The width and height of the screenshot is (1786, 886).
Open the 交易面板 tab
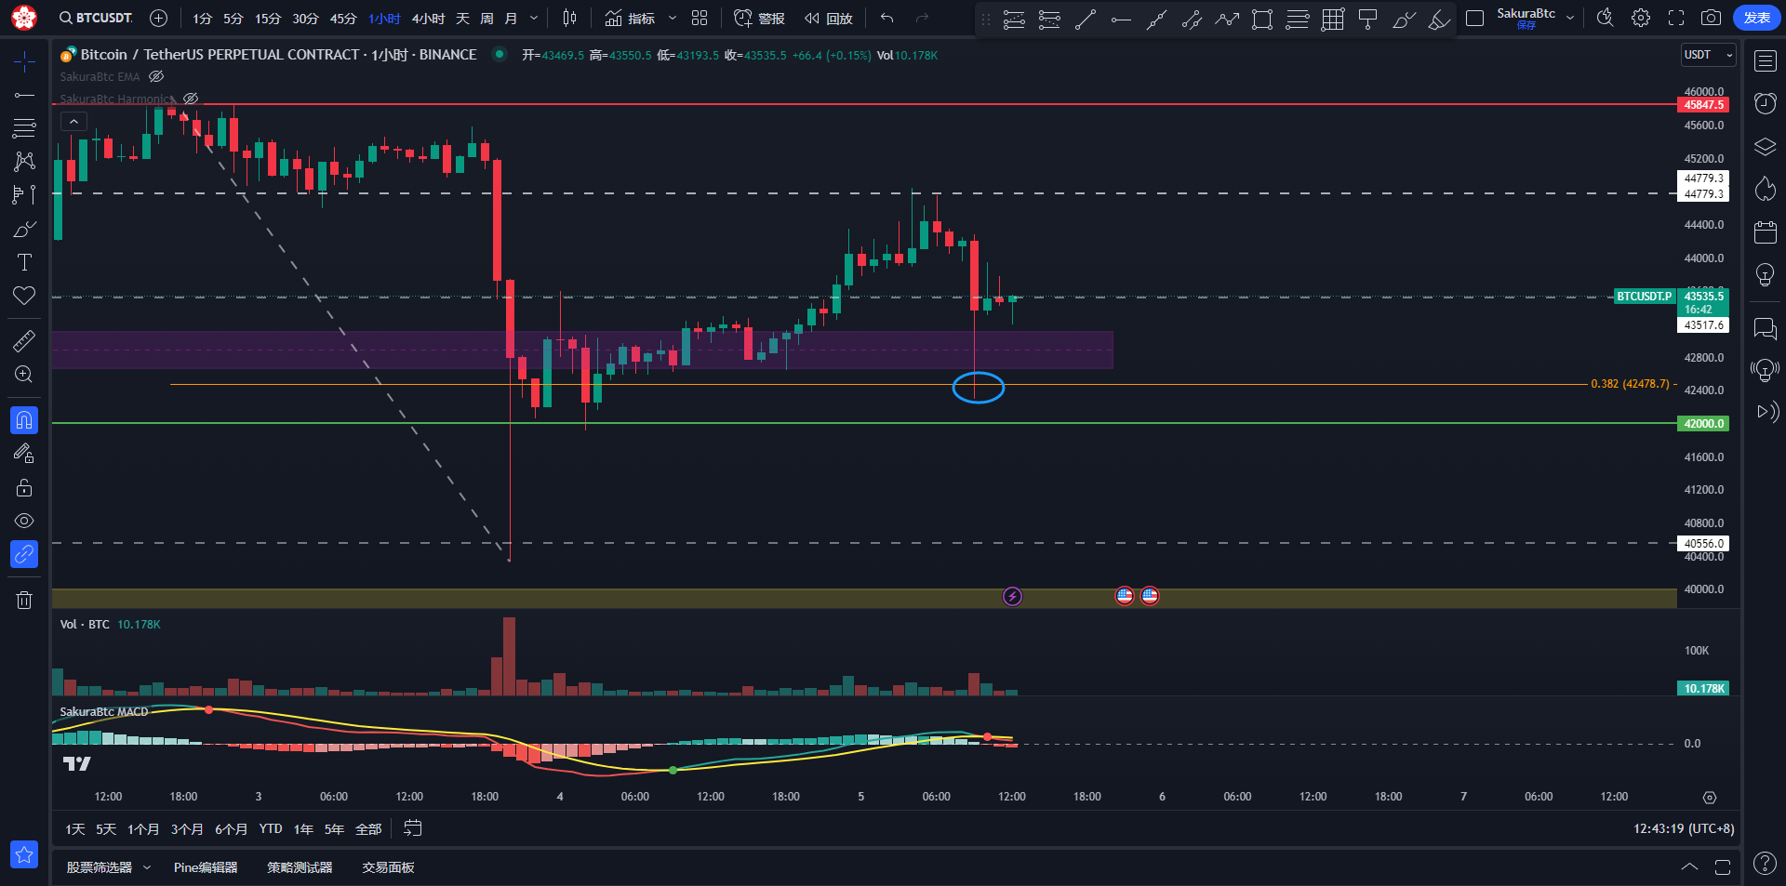tap(389, 867)
